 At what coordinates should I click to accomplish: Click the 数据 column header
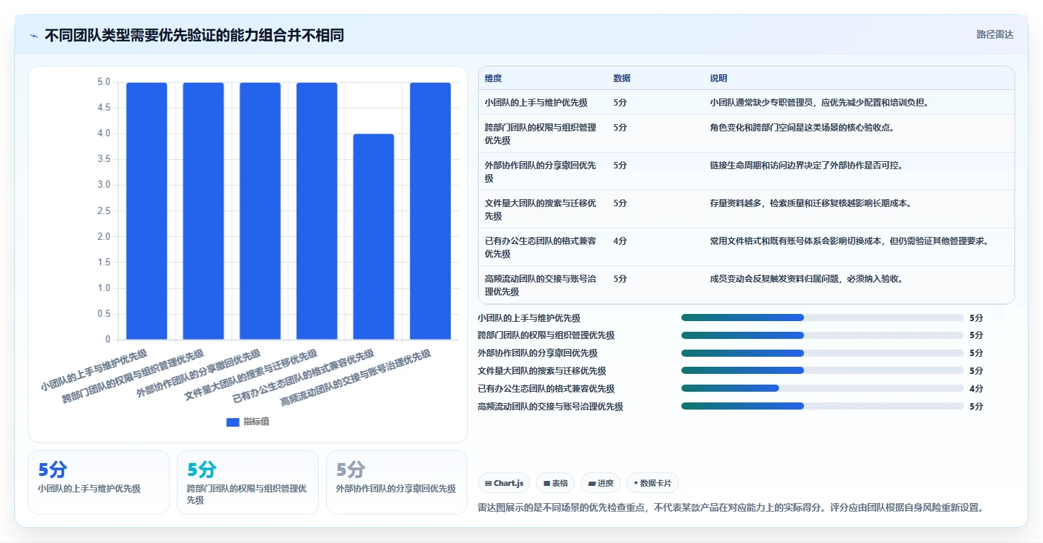(x=621, y=78)
